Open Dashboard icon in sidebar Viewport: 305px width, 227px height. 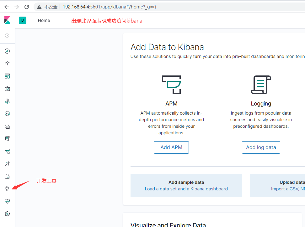[x=7, y=76]
